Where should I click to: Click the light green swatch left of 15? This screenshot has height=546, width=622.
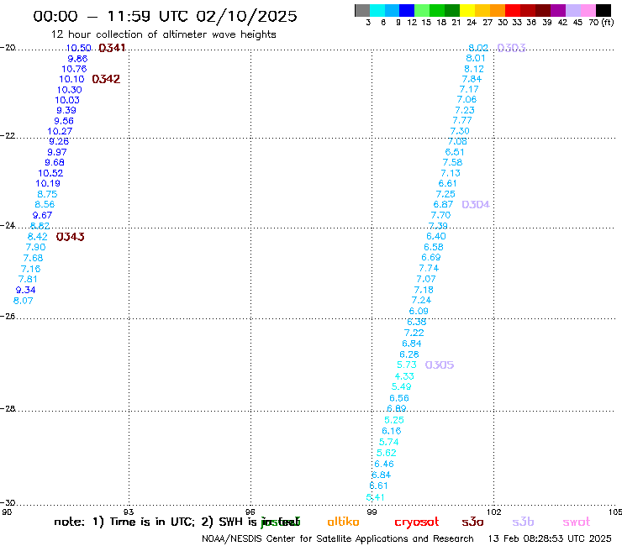point(422,10)
